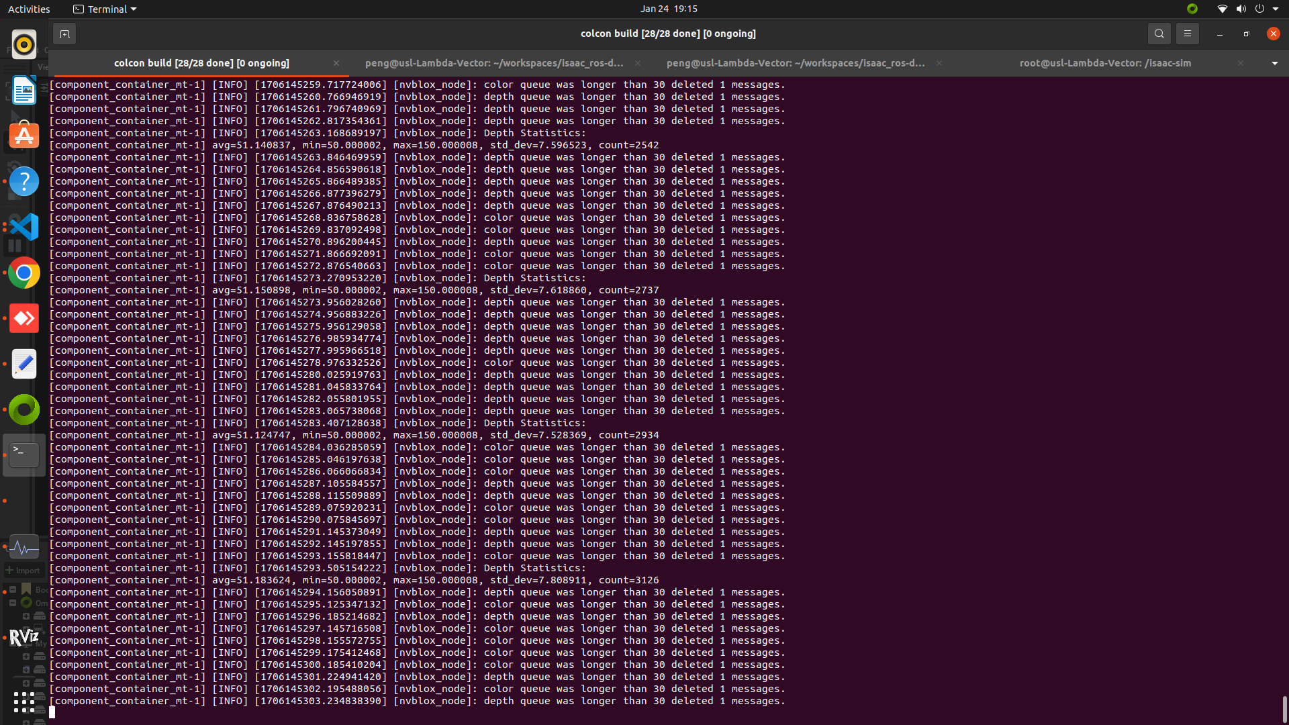Open Visual Studio Code from the dock
The width and height of the screenshot is (1289, 725).
point(24,227)
